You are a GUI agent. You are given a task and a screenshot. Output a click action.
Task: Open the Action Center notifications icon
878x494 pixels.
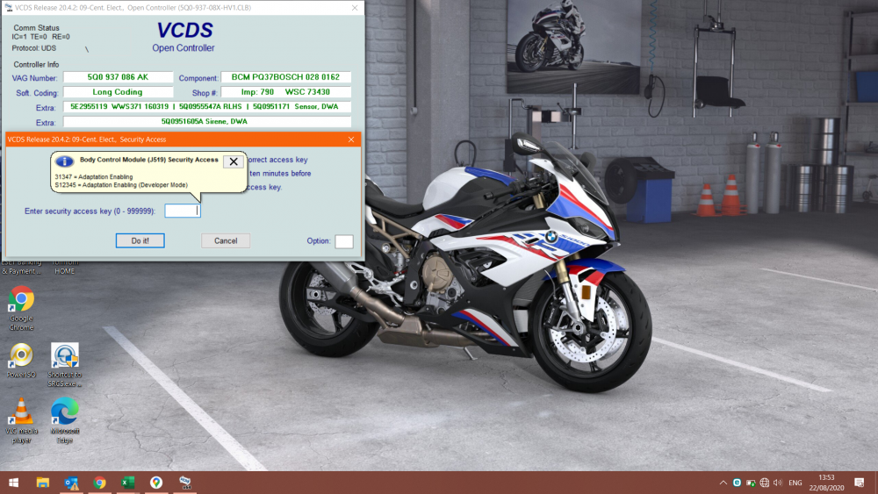click(860, 483)
